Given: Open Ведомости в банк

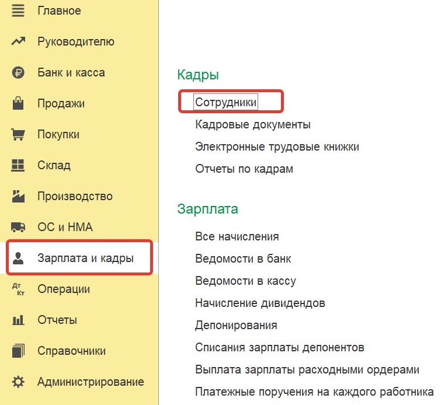Looking at the screenshot, I should [x=243, y=259].
